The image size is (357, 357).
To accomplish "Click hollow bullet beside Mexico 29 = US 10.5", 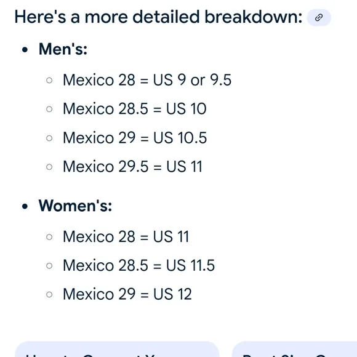I will 49,138.
